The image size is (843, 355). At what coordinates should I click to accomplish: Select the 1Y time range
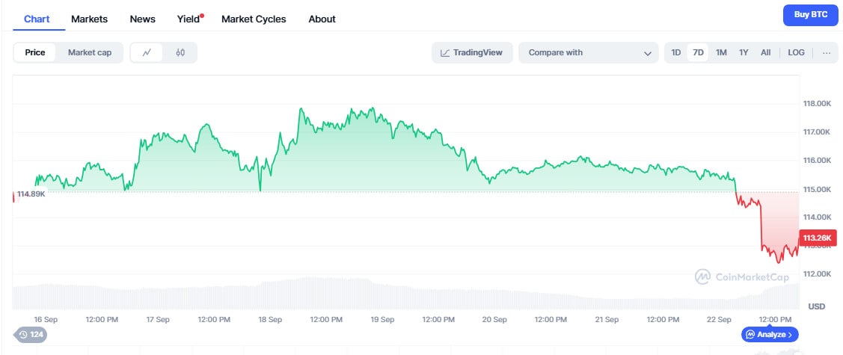pos(744,52)
